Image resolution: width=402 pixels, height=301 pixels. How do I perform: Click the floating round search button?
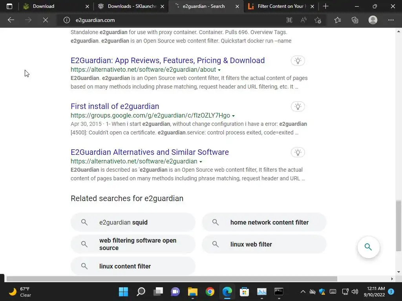pos(368,247)
